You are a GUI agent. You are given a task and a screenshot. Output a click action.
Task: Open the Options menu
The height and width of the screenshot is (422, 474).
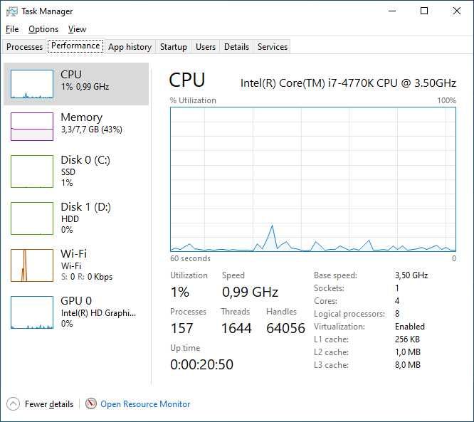click(43, 29)
